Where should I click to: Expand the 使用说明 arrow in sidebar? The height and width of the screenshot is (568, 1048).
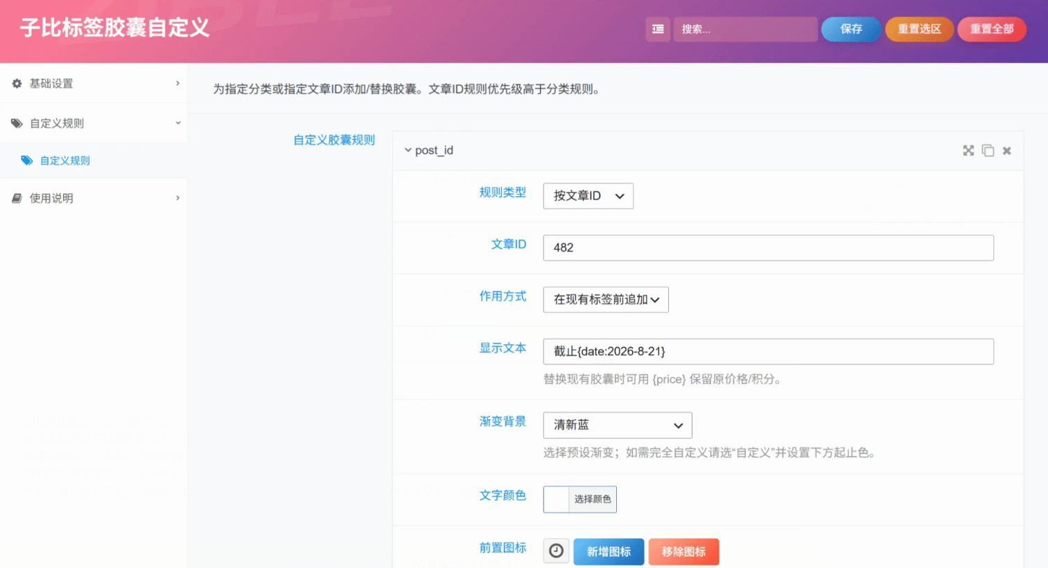click(177, 198)
